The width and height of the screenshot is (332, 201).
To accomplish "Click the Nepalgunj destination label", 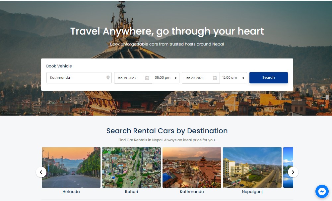I will pyautogui.click(x=252, y=192).
